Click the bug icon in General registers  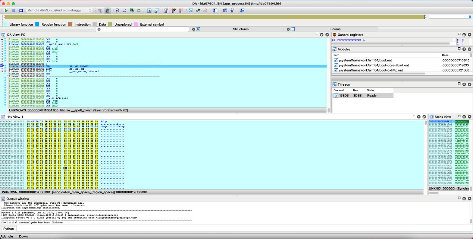coord(334,35)
